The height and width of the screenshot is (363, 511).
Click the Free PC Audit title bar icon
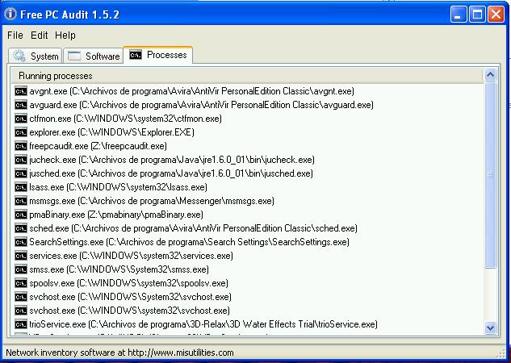(x=10, y=14)
